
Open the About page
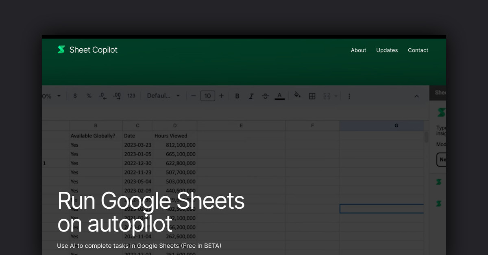pos(358,50)
